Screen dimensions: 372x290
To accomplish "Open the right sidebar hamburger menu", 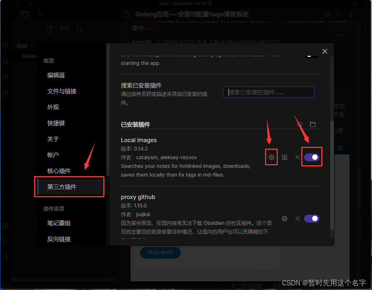I will [x=340, y=148].
